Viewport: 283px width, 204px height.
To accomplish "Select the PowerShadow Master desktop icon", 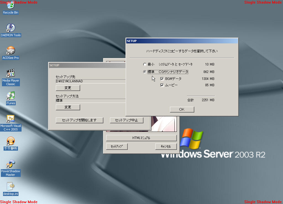I will (11, 168).
